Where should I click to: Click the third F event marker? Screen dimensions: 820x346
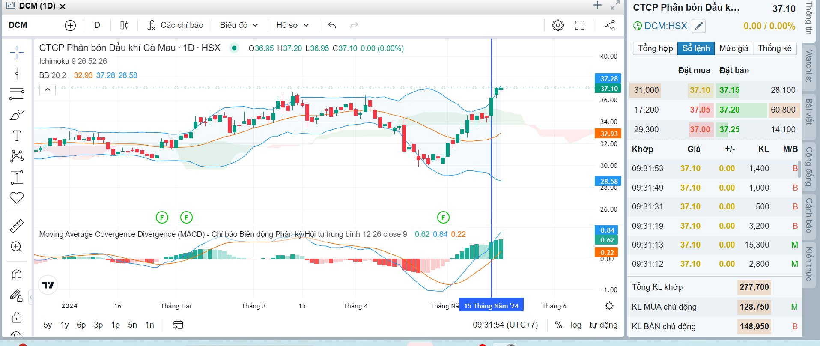443,218
